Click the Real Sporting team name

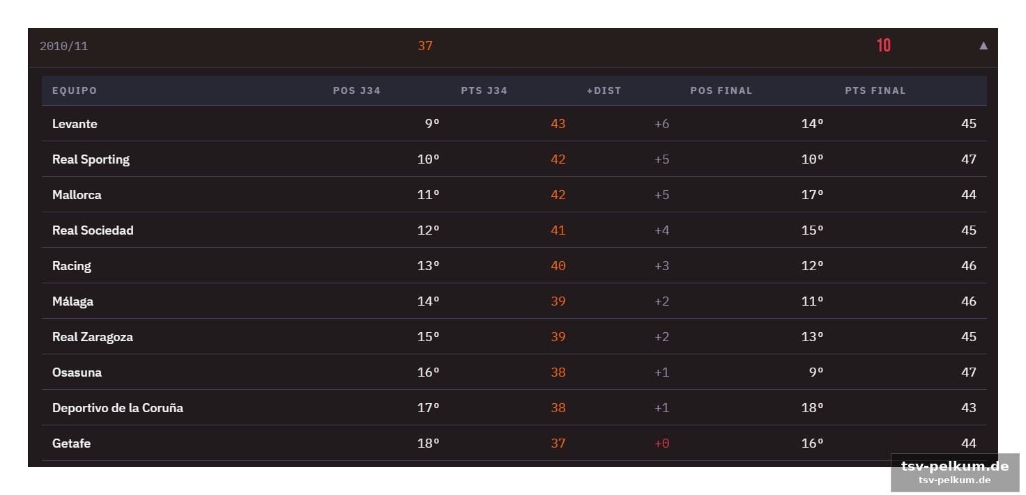[x=91, y=159]
